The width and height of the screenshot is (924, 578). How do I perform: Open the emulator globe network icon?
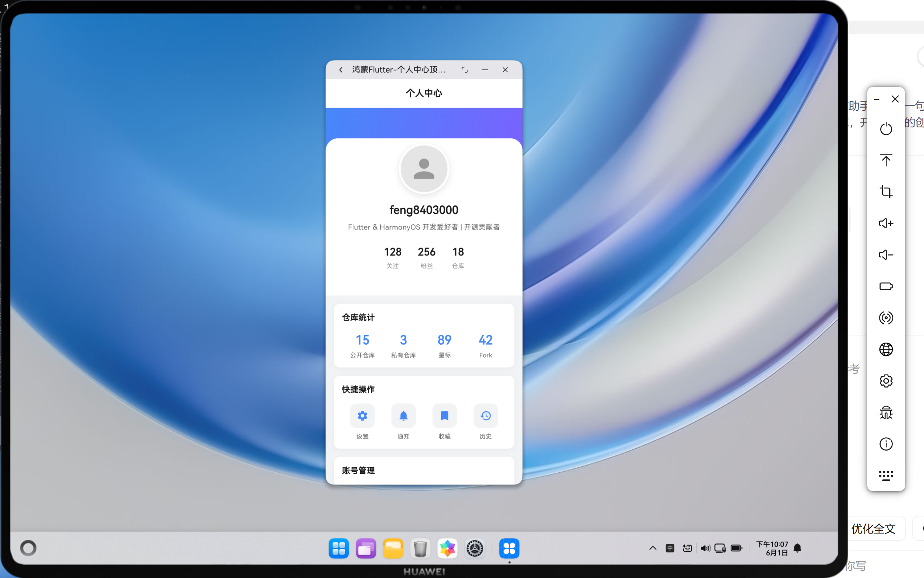(886, 349)
